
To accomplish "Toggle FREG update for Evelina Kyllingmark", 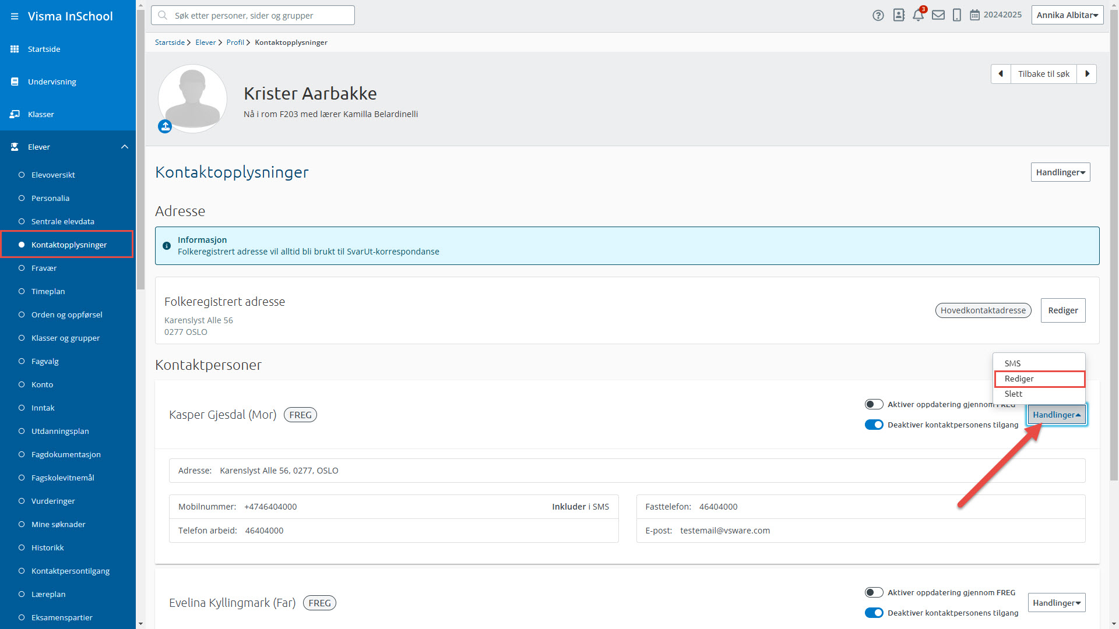I will pos(874,592).
